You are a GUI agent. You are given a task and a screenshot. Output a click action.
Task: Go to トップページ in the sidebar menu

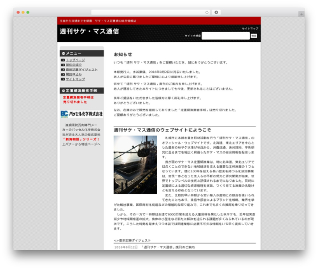point(76,60)
